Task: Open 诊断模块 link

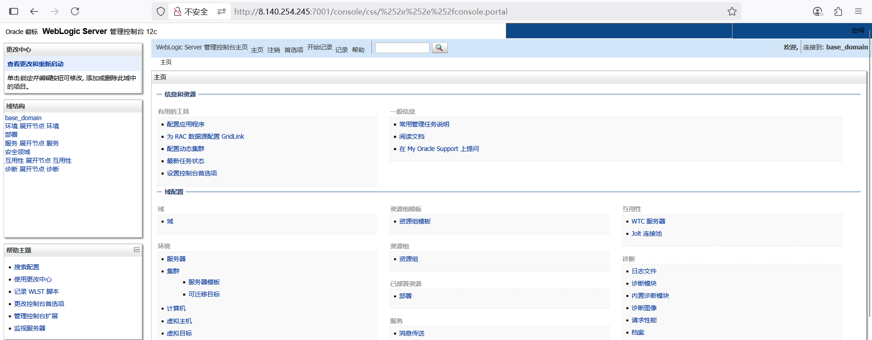Action: [x=644, y=283]
